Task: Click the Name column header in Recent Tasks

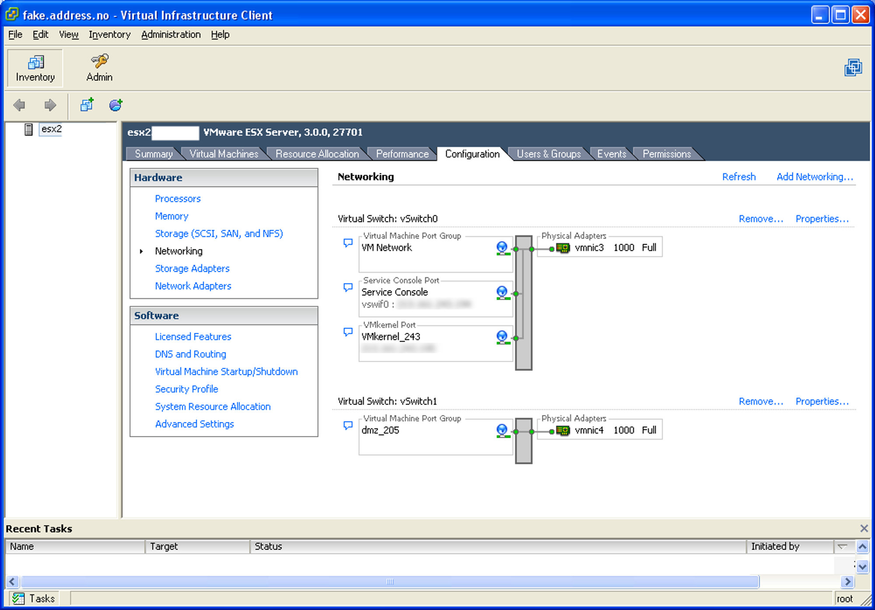Action: (x=75, y=546)
